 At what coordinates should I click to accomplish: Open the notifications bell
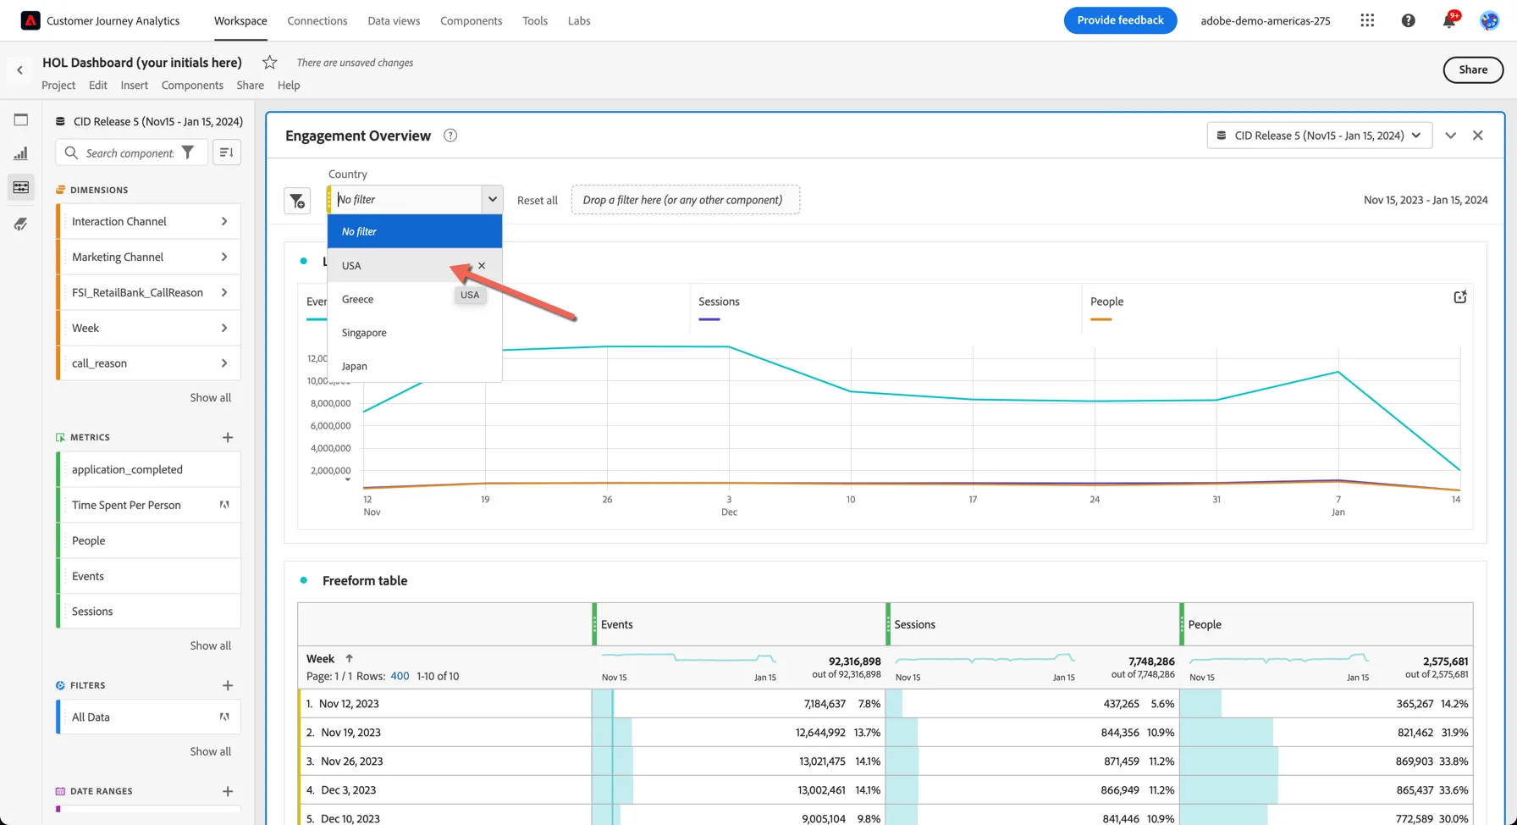pyautogui.click(x=1449, y=20)
